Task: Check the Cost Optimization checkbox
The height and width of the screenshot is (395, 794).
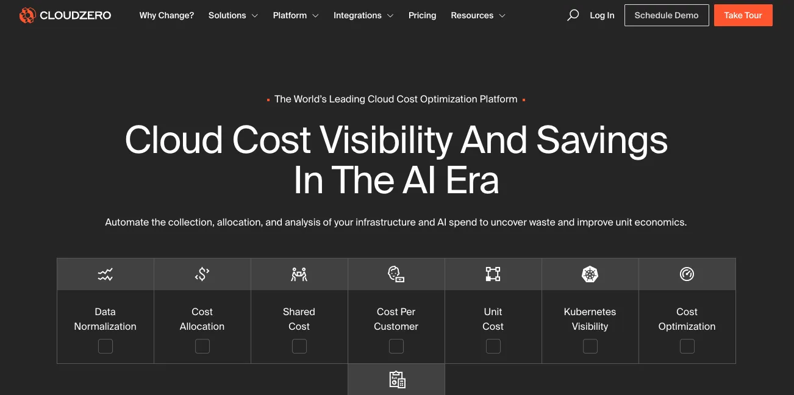Action: pos(687,346)
